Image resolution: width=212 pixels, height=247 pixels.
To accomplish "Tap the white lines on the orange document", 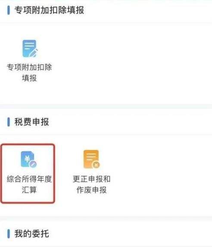I will (x=91, y=156).
